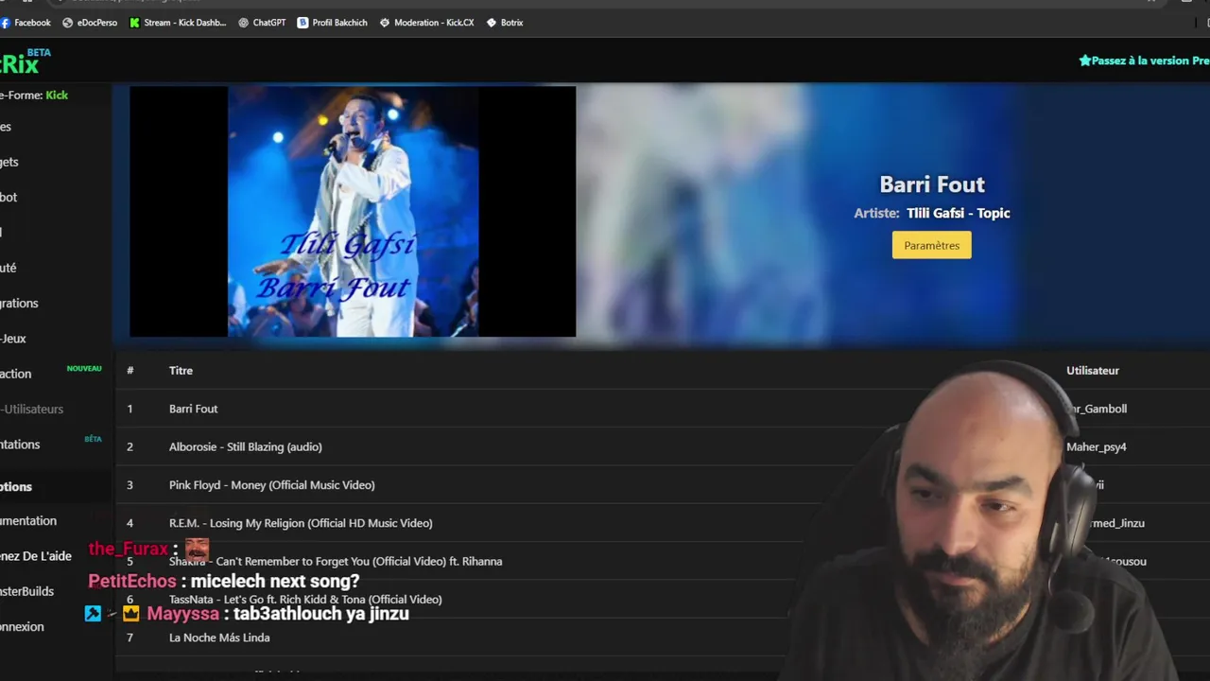Image resolution: width=1210 pixels, height=681 pixels.
Task: Select R.E.M. - Losing My Religion row
Action: pyautogui.click(x=662, y=523)
